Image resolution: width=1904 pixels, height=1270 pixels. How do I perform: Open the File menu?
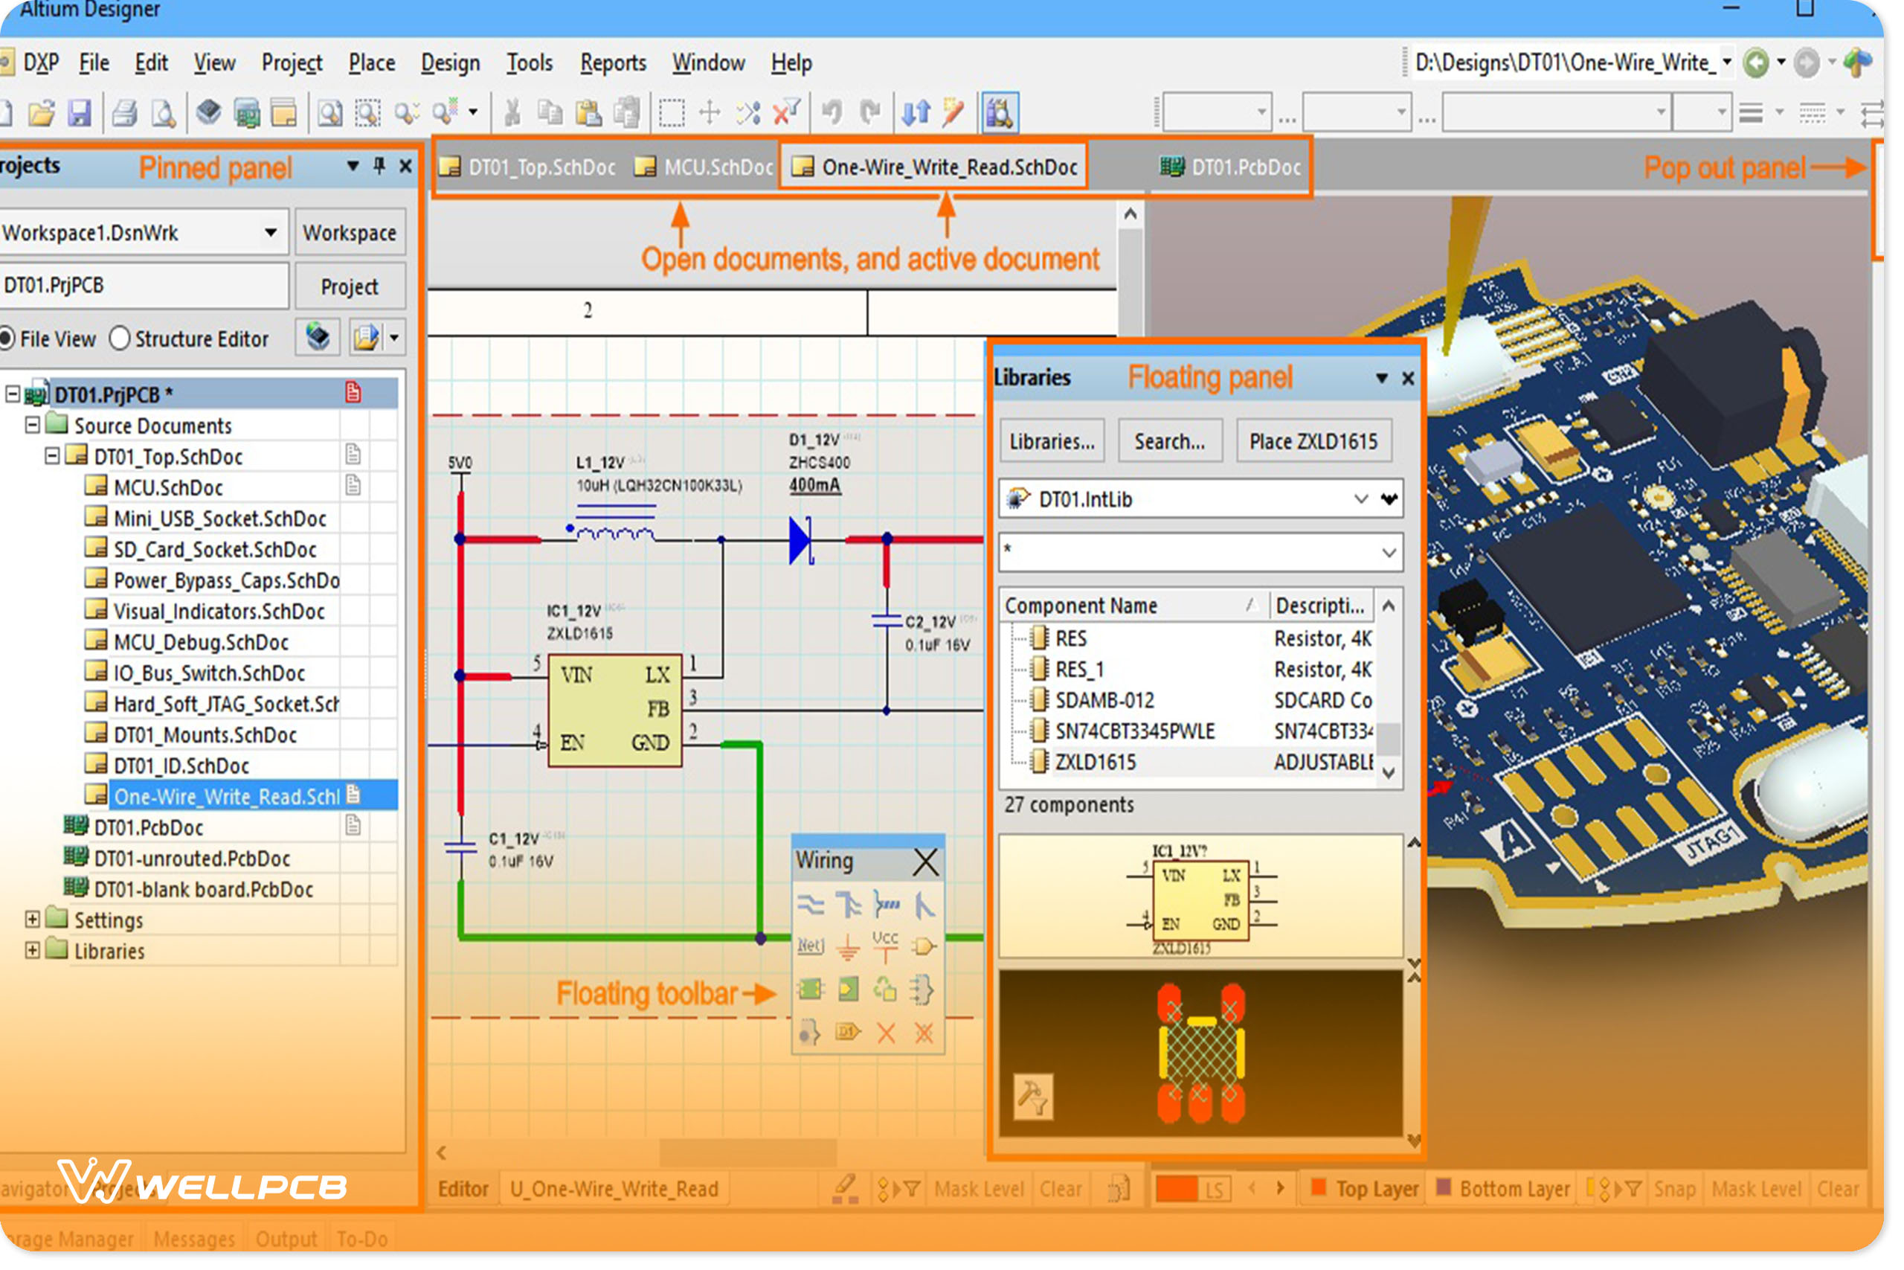point(94,62)
